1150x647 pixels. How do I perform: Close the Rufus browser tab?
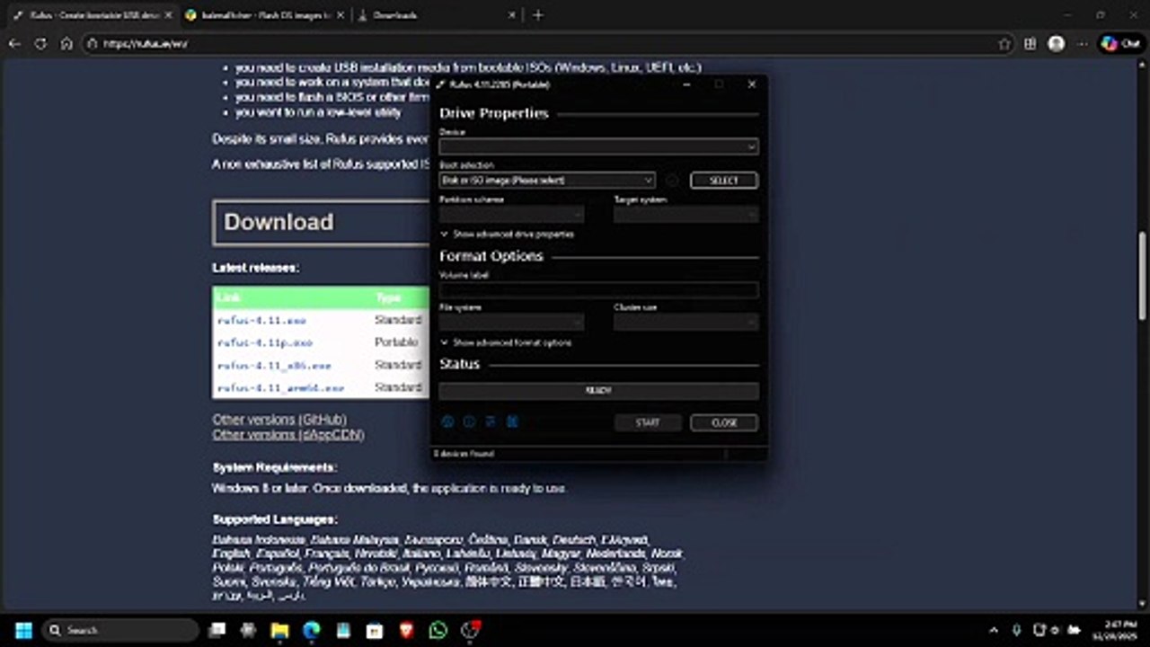click(x=167, y=15)
